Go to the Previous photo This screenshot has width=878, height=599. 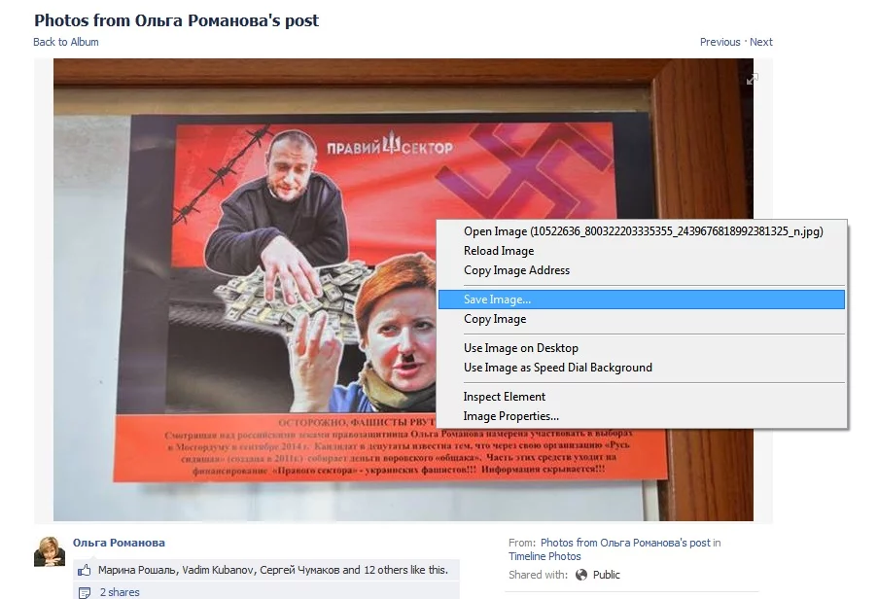click(720, 42)
